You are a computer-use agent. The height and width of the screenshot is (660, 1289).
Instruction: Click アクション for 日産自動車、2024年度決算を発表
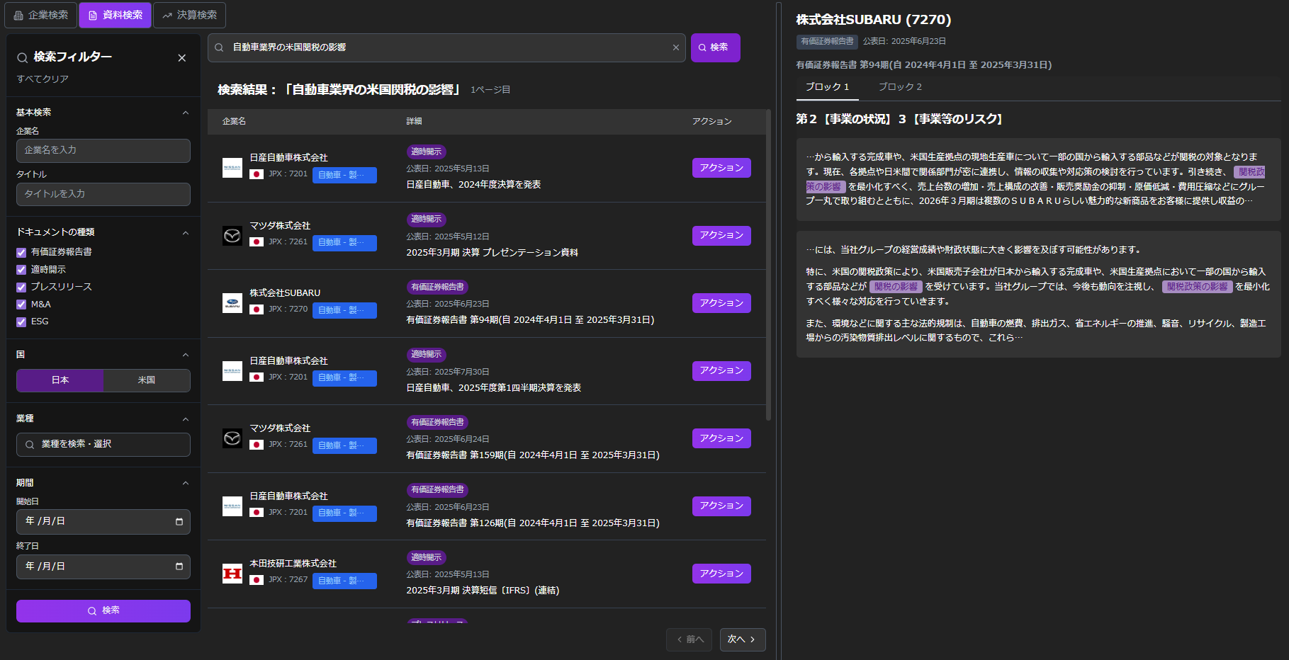(x=721, y=168)
